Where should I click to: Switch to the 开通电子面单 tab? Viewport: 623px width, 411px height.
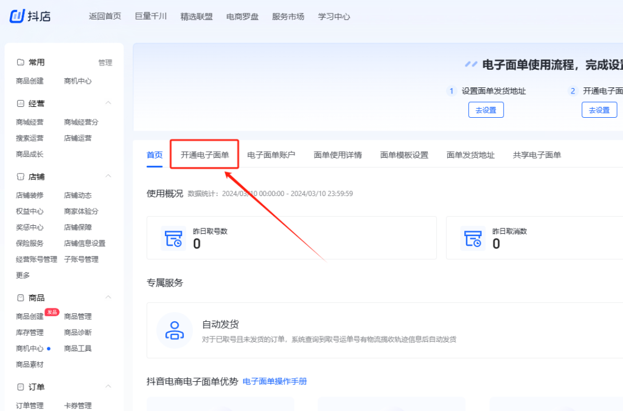pyautogui.click(x=204, y=155)
